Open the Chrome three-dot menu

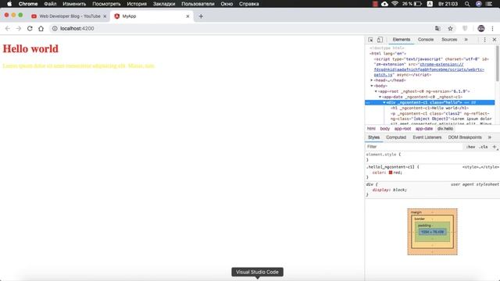coord(492,29)
